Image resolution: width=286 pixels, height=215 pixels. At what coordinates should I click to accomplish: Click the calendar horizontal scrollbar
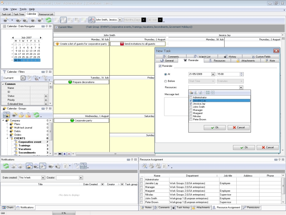coord(115,154)
